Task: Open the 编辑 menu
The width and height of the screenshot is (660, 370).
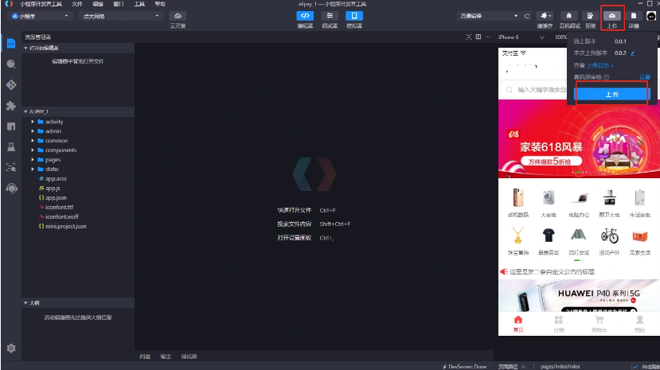Action: click(98, 4)
